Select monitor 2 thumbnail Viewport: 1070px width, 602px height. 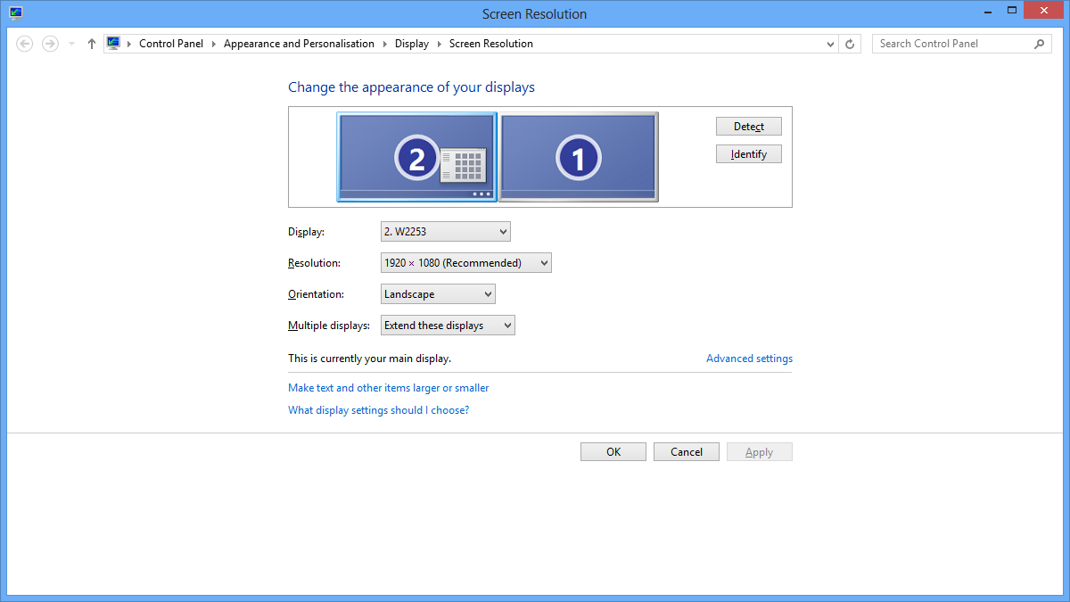[x=416, y=157]
